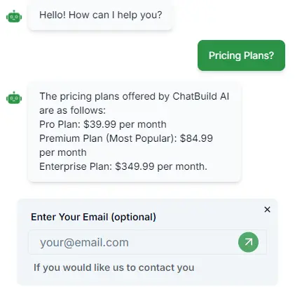Click the pricing plans reply bubble
This screenshot has width=295, height=287.
click(135, 132)
